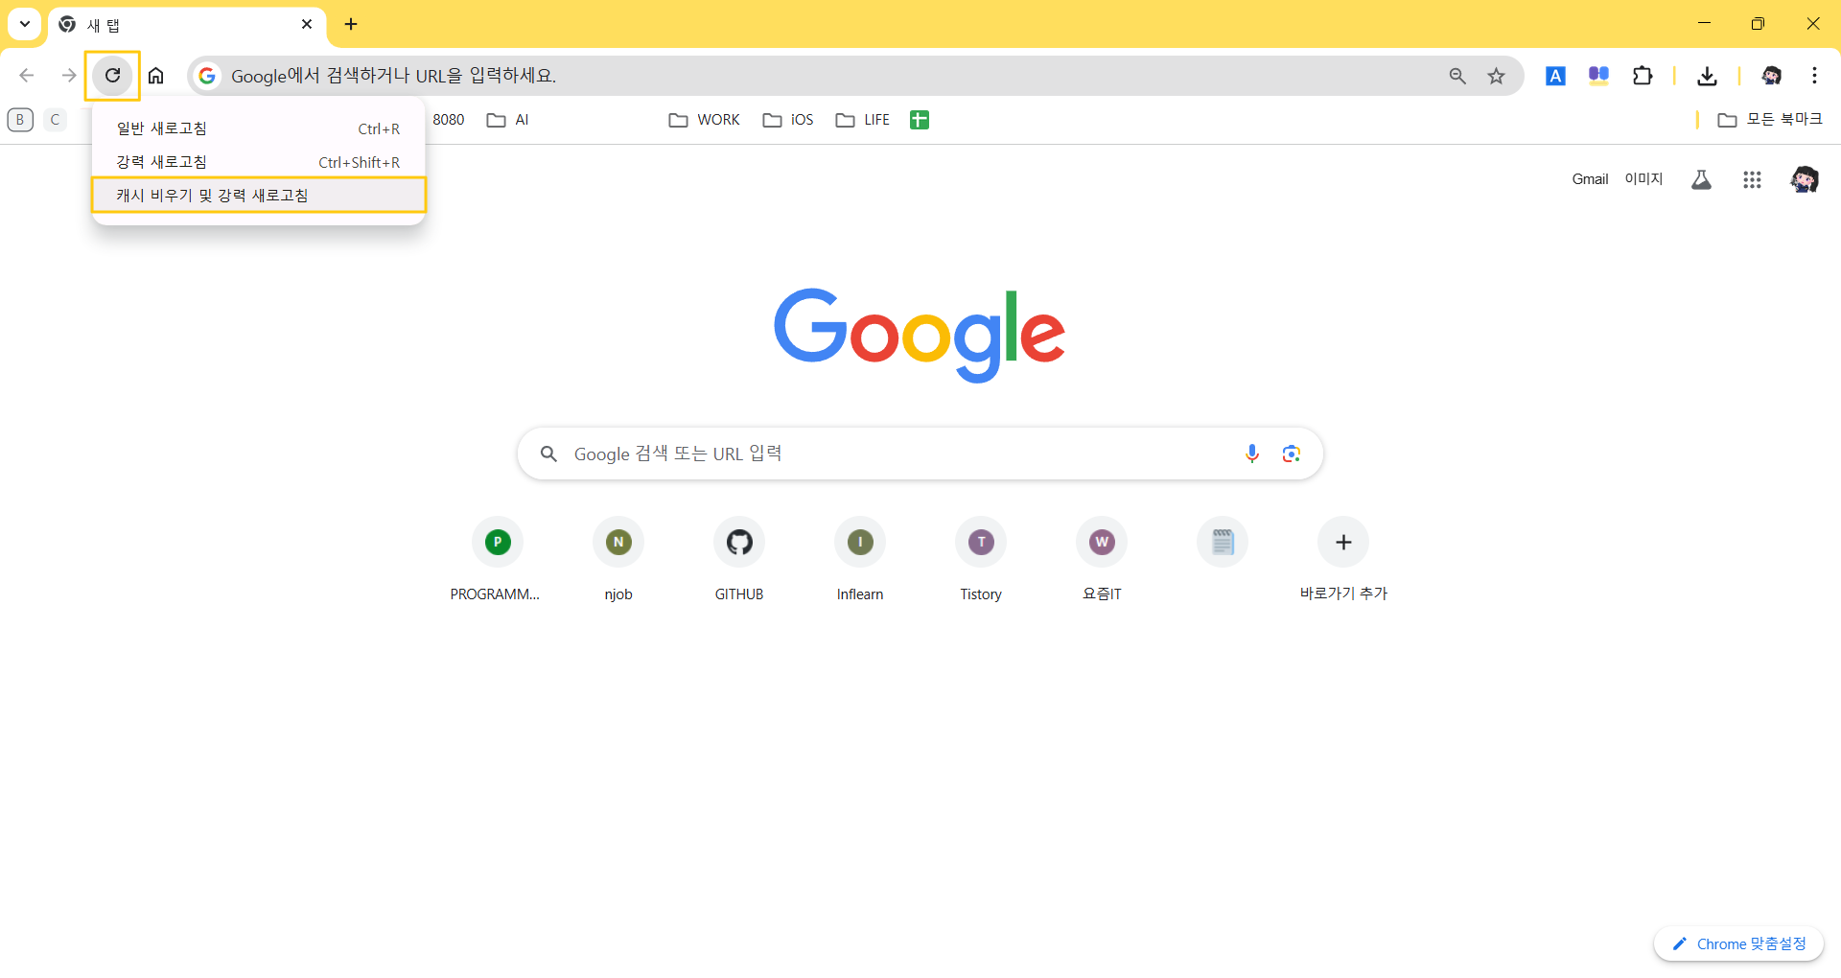Open the Tistory shortcut
This screenshot has height=978, width=1841.
(981, 561)
